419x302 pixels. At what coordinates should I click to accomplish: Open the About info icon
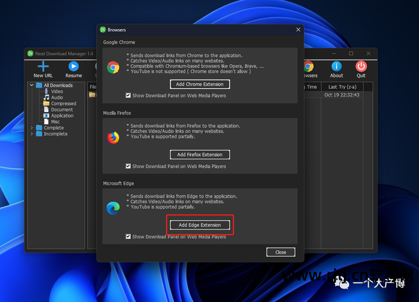pyautogui.click(x=336, y=66)
